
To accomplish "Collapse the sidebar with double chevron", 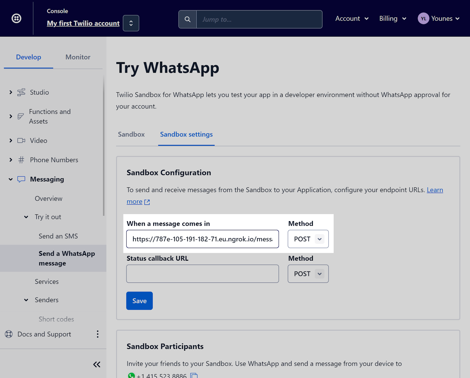I will click(97, 365).
